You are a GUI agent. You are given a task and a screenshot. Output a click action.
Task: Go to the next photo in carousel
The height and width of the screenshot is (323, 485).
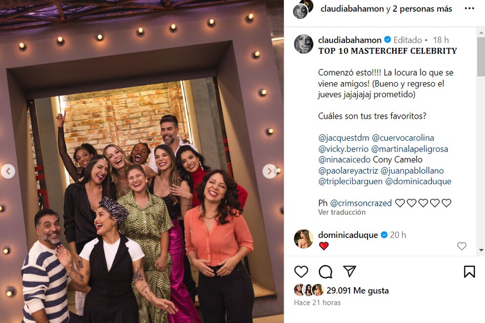click(269, 171)
